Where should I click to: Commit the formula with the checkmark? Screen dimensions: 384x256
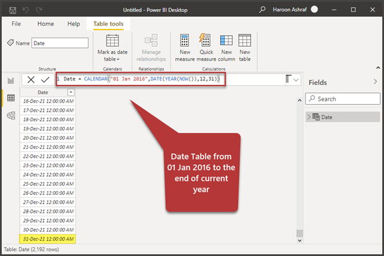click(45, 79)
